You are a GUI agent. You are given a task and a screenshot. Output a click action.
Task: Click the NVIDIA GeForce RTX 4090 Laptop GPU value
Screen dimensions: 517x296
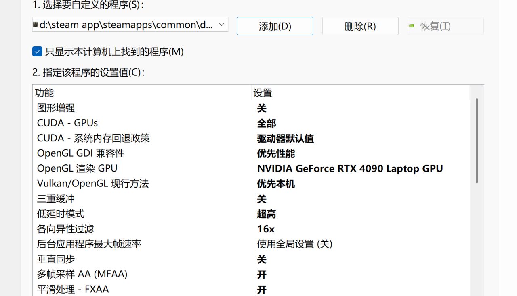[350, 169]
